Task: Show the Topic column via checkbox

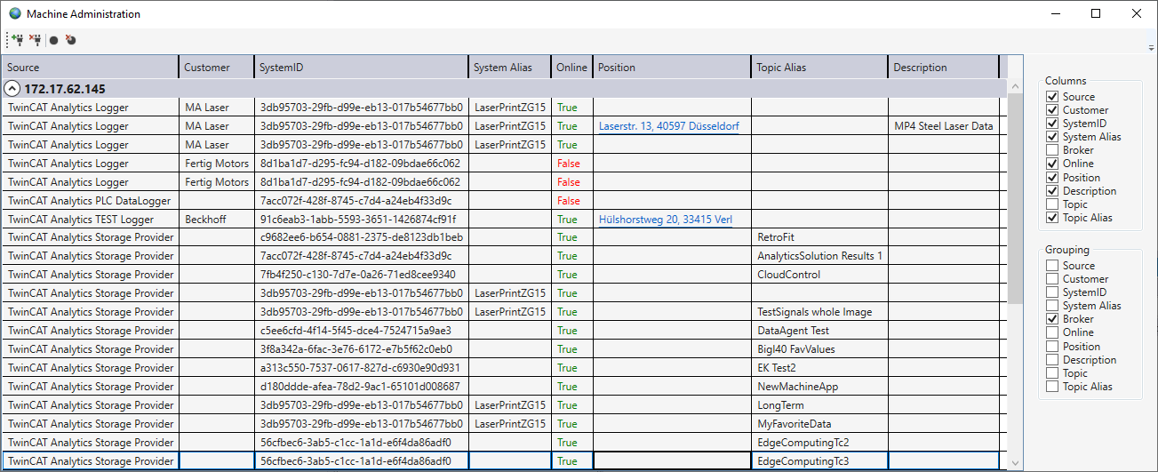Action: coord(1052,204)
